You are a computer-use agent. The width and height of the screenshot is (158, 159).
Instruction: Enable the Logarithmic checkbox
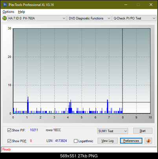75,141
